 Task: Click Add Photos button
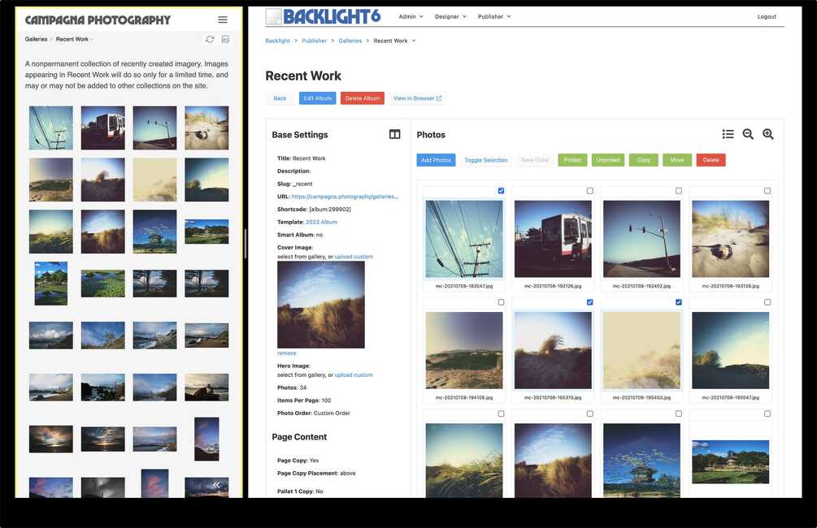click(436, 160)
